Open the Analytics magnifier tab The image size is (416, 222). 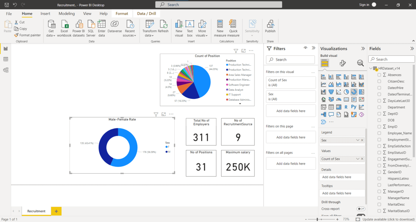click(360, 63)
